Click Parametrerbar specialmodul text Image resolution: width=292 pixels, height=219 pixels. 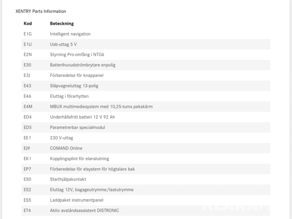77,128
